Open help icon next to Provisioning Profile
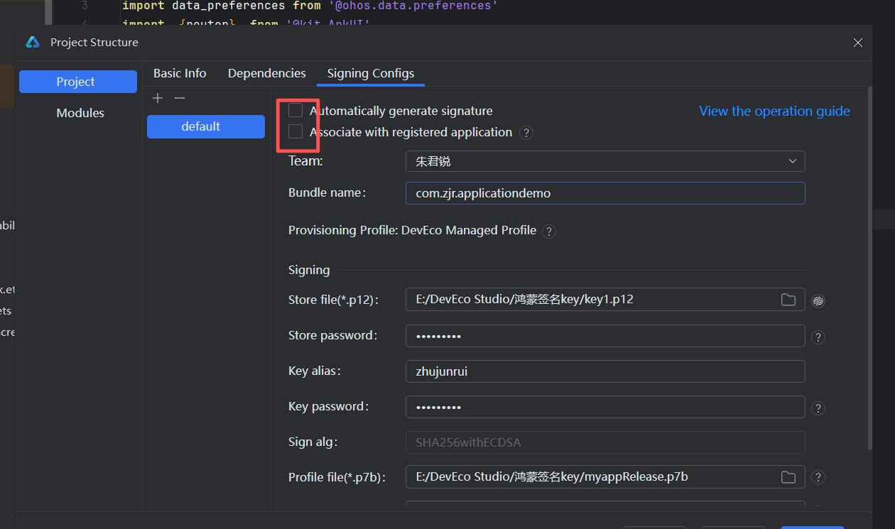Image resolution: width=895 pixels, height=529 pixels. [548, 231]
